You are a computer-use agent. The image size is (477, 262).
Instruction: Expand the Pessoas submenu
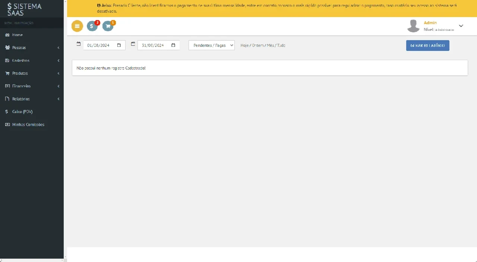point(32,48)
